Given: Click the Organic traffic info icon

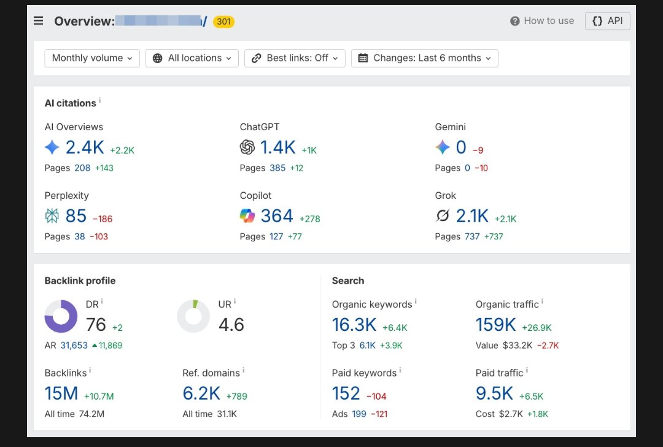Looking at the screenshot, I should [543, 301].
